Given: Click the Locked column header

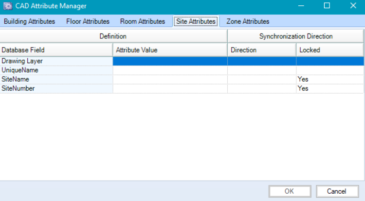Looking at the screenshot, I should pyautogui.click(x=329, y=50).
